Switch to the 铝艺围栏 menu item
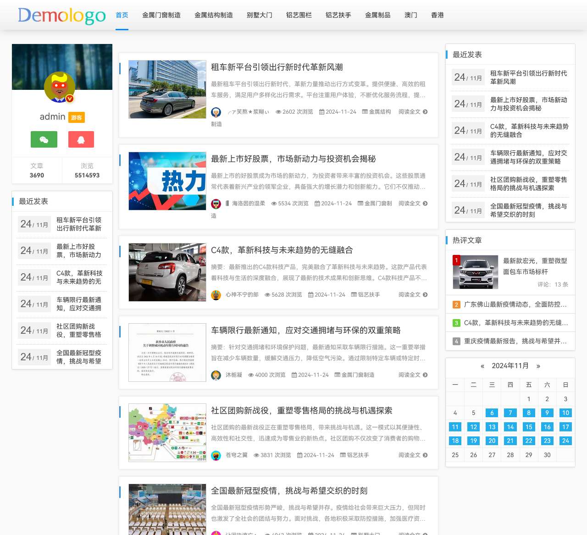 pos(299,15)
